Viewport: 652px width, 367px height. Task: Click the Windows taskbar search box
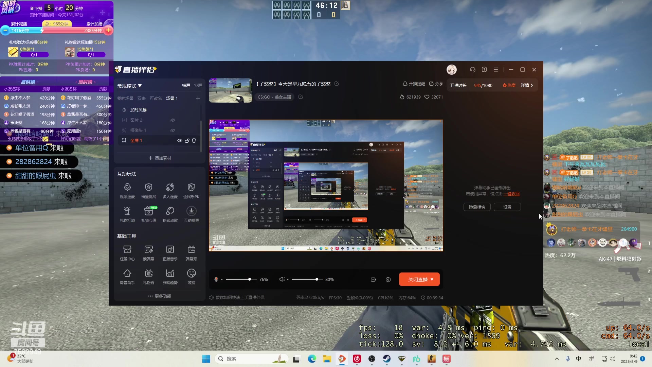252,359
